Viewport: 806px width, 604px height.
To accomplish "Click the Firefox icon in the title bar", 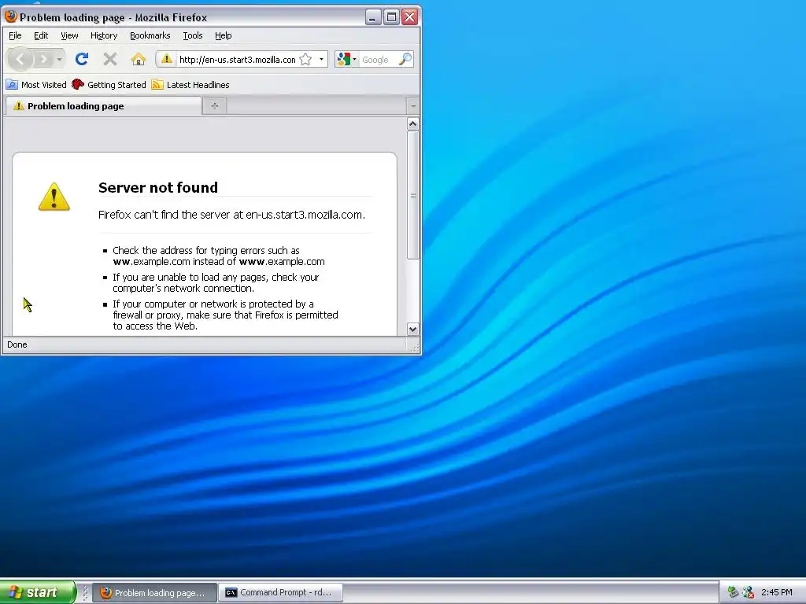I will 11,17.
